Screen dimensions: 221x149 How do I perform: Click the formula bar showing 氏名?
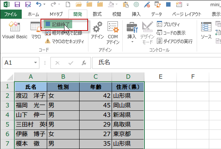click(x=157, y=63)
